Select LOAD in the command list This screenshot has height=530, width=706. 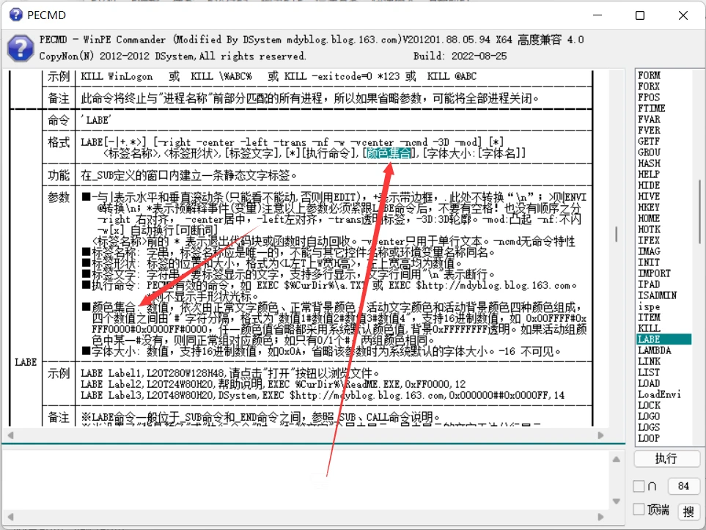point(648,383)
